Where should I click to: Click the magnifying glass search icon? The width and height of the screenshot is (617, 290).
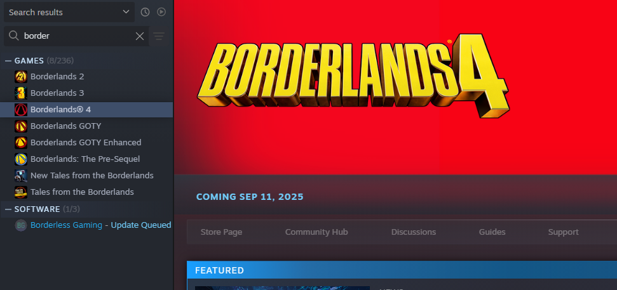14,36
